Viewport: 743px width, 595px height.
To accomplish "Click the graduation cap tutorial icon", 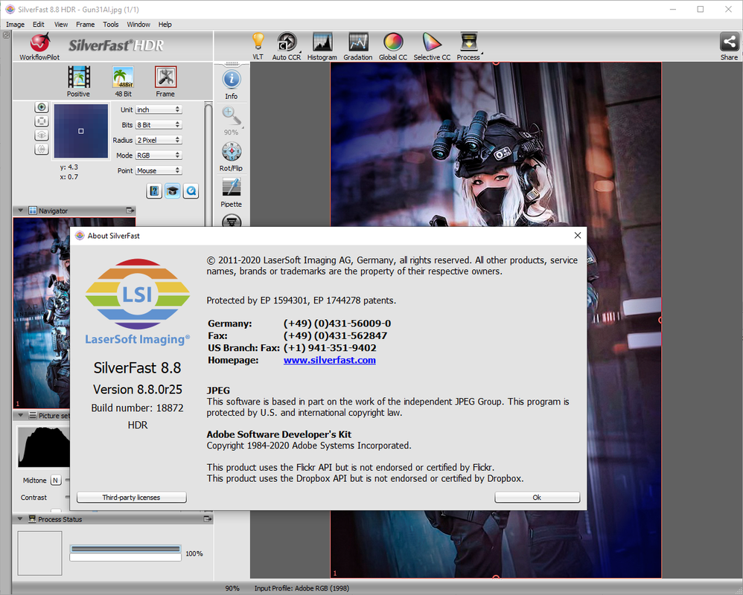I will point(173,190).
